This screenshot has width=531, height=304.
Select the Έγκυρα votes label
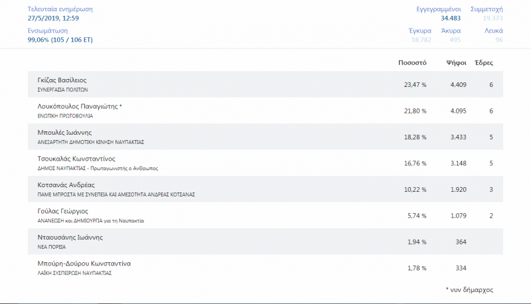point(420,31)
